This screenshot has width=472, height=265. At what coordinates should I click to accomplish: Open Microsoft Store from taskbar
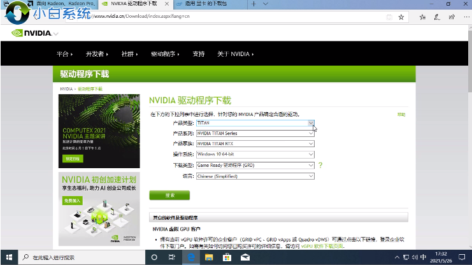pos(227,257)
